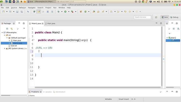Open the File menu
This screenshot has height=102, width=181.
tap(2, 8)
